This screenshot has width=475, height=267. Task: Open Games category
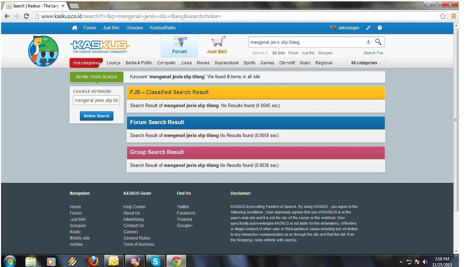coord(267,63)
